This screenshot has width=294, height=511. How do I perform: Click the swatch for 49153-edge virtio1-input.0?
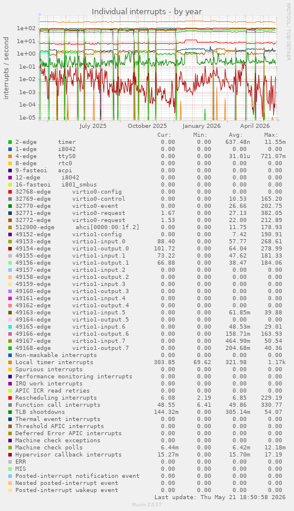point(10,242)
